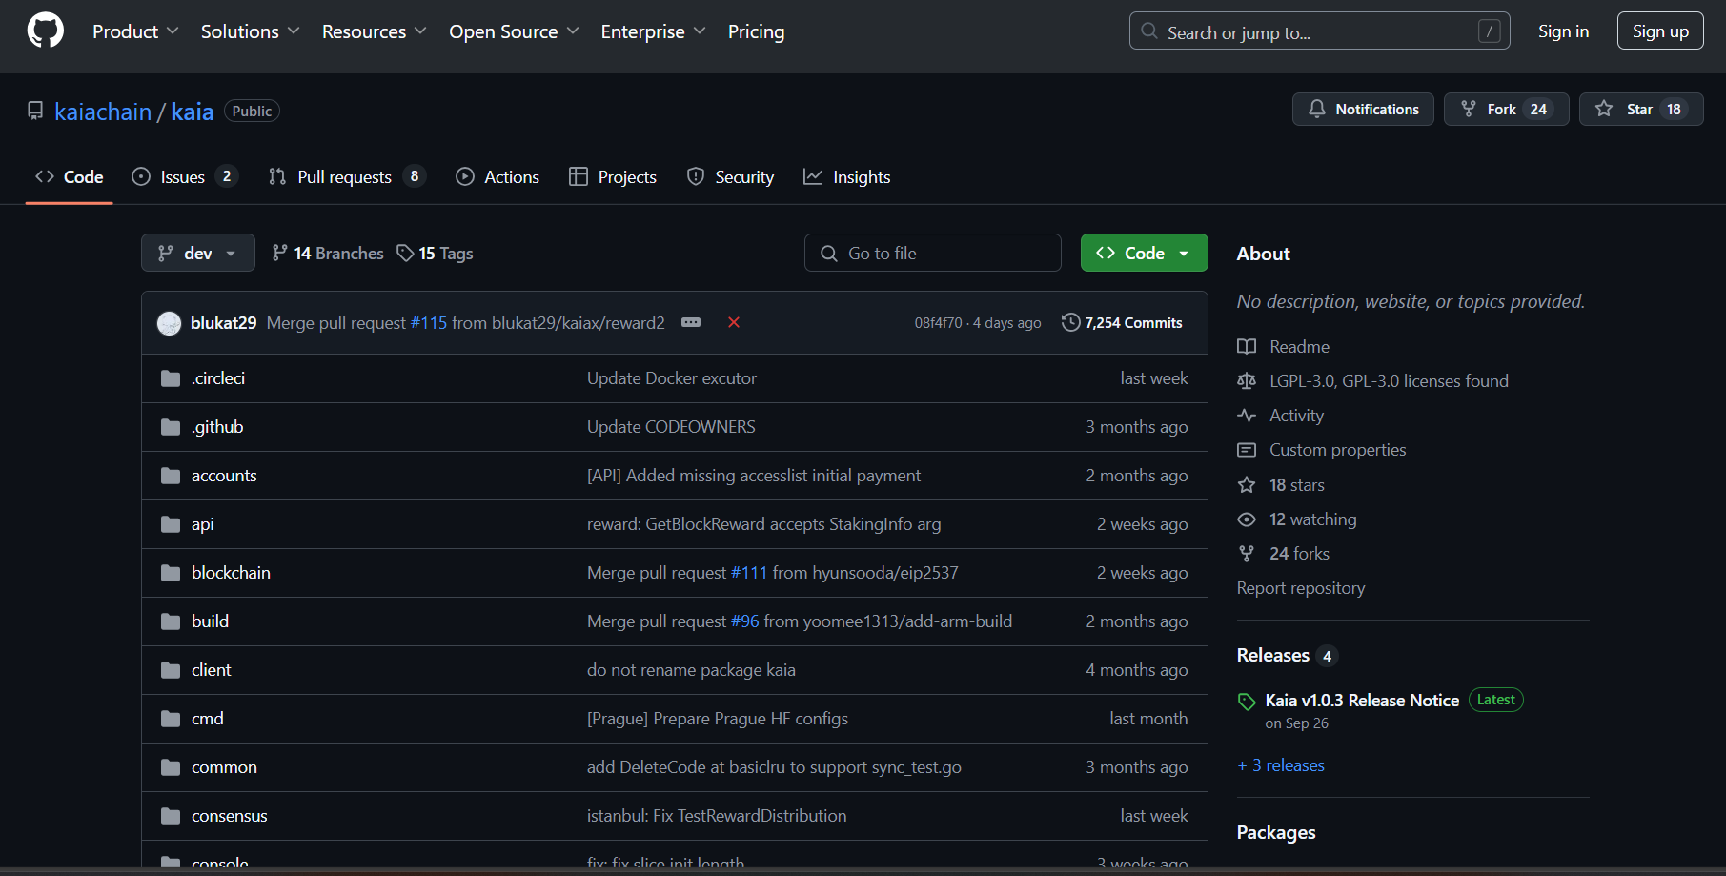Click the Sign up button
This screenshot has width=1726, height=876.
pos(1660,31)
